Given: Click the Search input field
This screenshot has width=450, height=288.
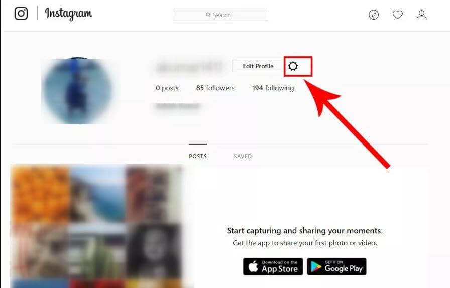Looking at the screenshot, I should pyautogui.click(x=220, y=15).
